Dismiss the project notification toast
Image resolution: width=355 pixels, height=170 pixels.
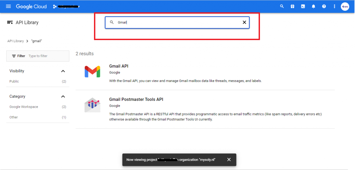(229, 160)
